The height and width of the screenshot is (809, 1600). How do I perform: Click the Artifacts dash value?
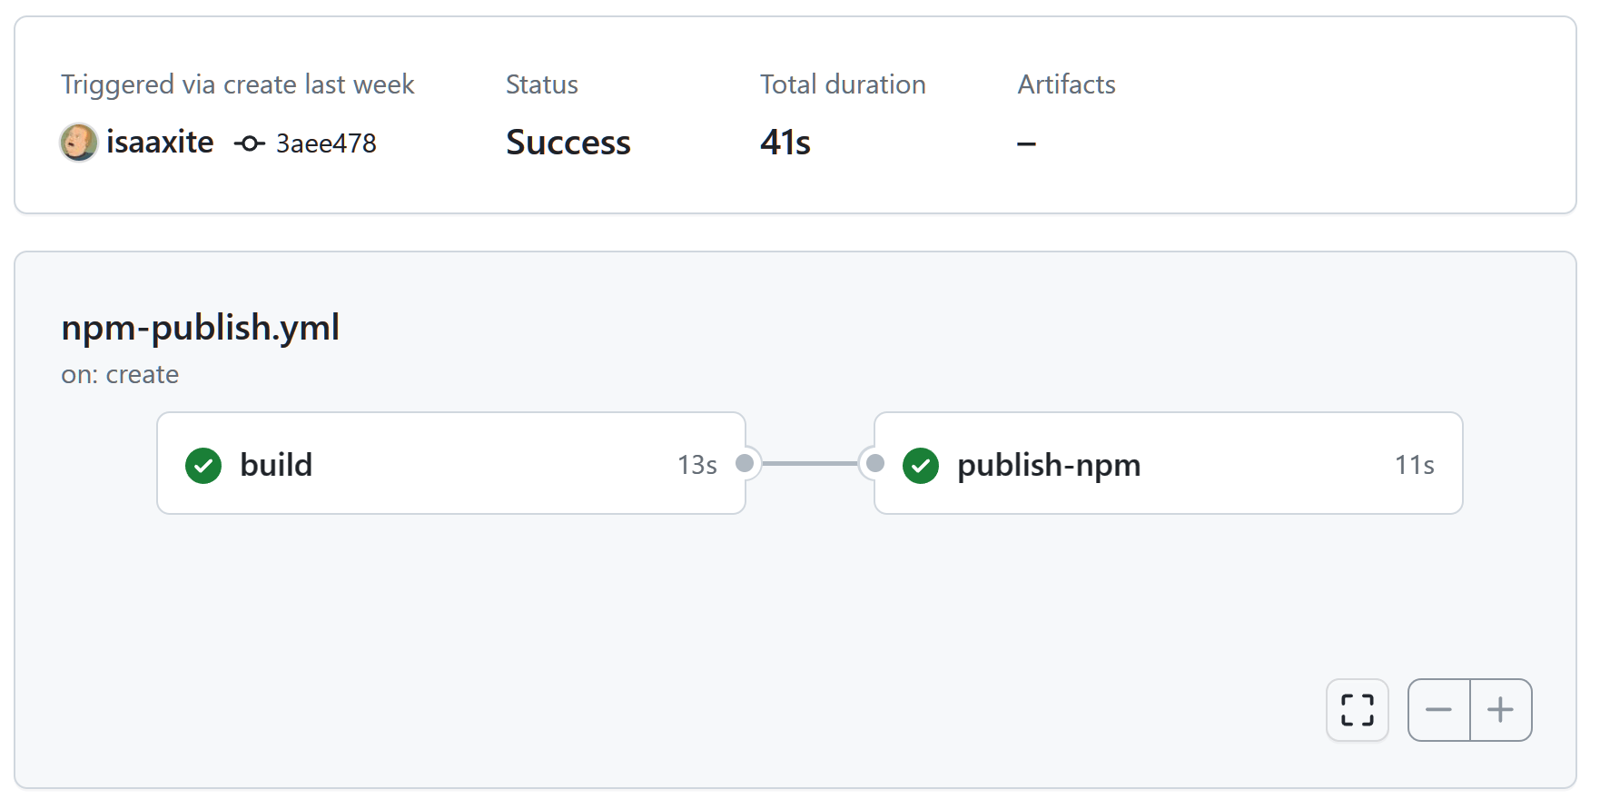coord(1027,143)
